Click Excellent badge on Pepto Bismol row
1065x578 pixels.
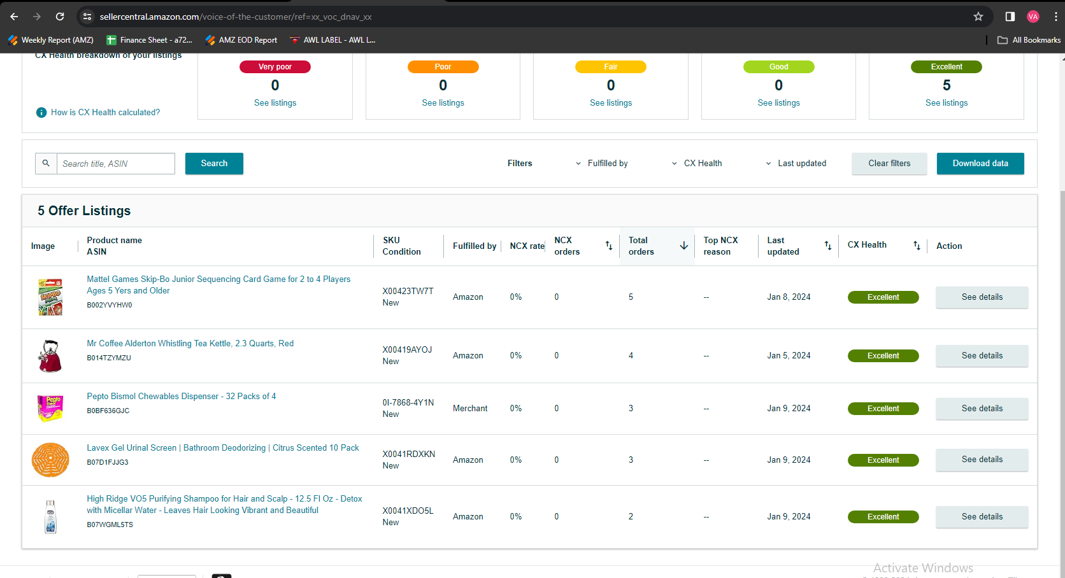click(883, 409)
